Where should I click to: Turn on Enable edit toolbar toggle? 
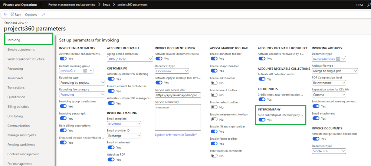(214, 83)
